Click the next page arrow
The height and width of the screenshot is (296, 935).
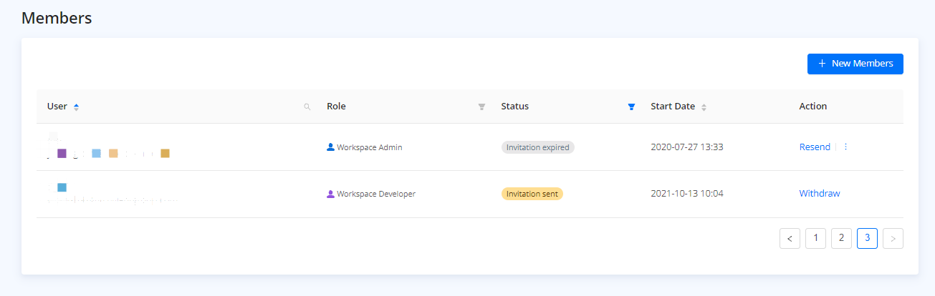tap(893, 239)
